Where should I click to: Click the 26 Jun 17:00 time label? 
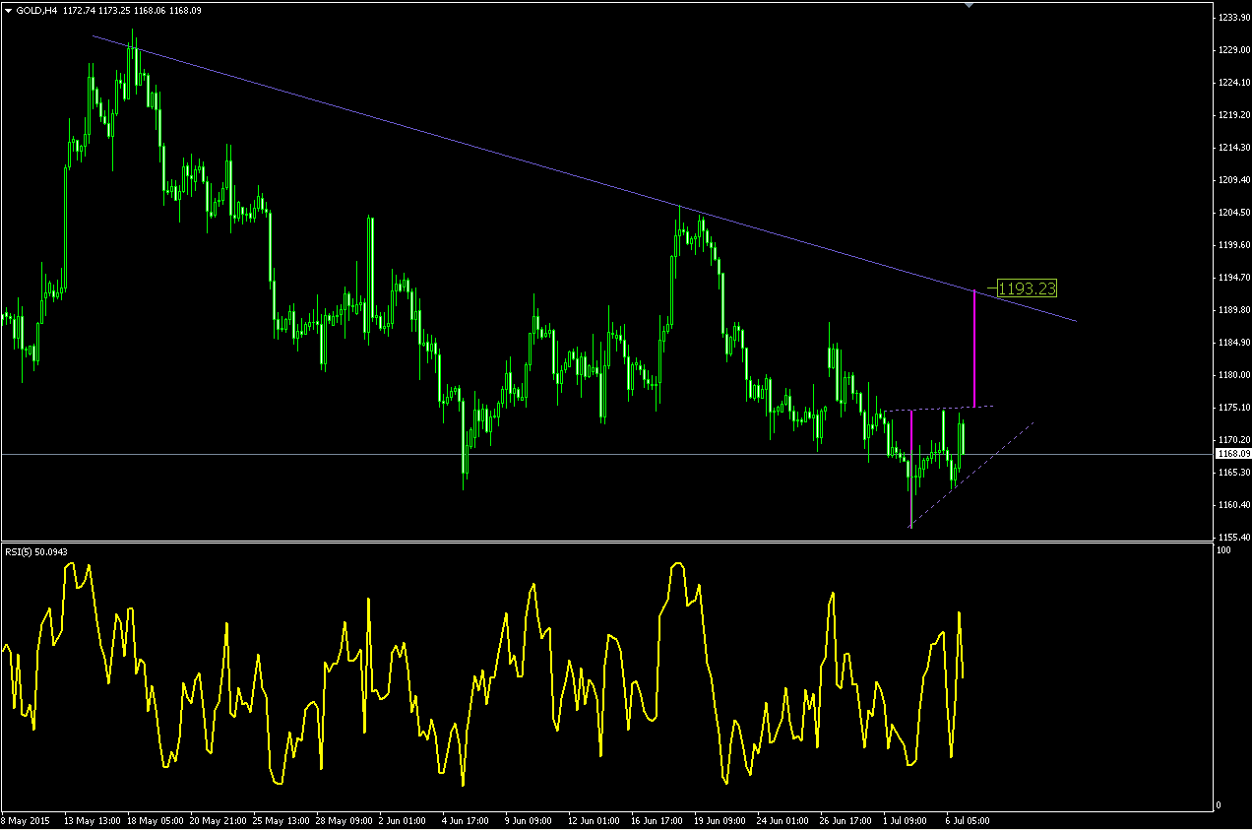(847, 819)
